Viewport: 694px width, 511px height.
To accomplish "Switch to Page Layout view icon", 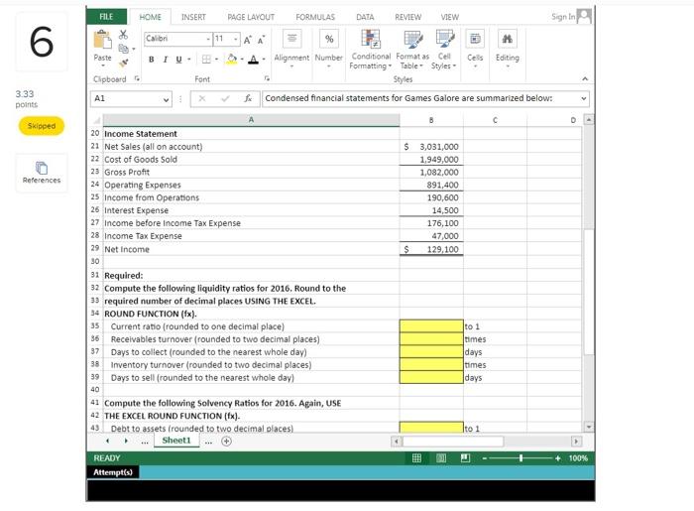I will point(441,458).
